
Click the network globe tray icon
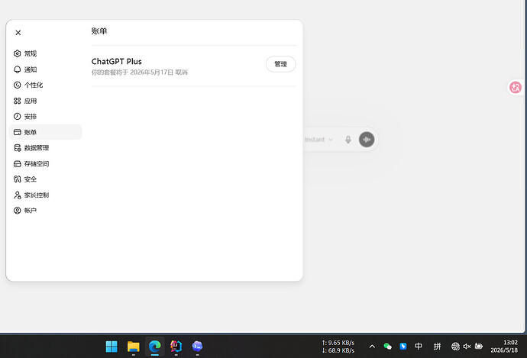tap(455, 347)
